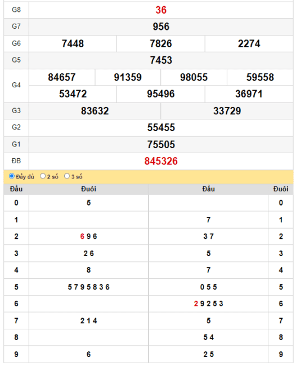The image size is (296, 366).
Task: Select G3 number 33729
Action: point(227,111)
